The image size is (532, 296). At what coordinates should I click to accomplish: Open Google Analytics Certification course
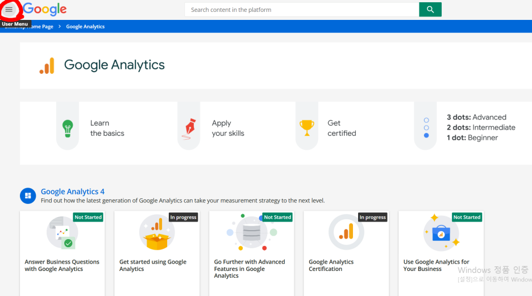coord(331,265)
